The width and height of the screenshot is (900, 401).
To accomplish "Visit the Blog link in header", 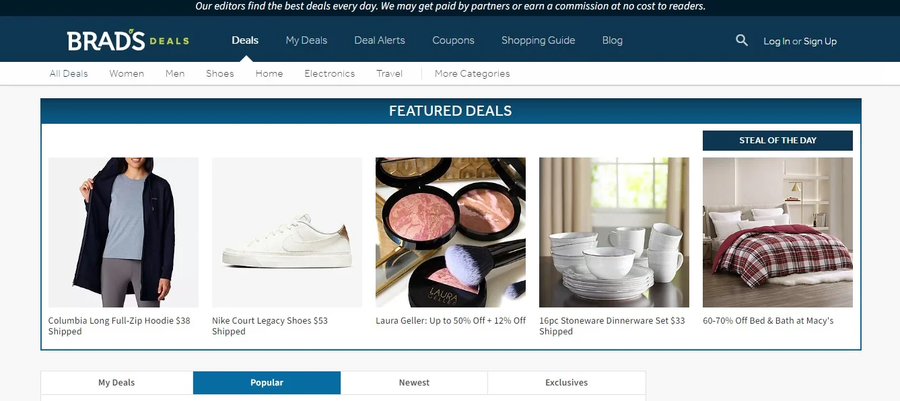I will pos(612,40).
